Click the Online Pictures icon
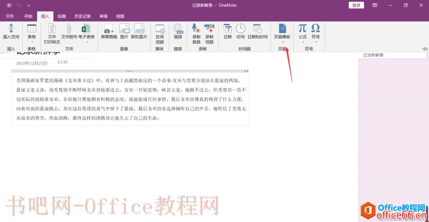The width and height of the screenshot is (429, 222). [x=139, y=28]
